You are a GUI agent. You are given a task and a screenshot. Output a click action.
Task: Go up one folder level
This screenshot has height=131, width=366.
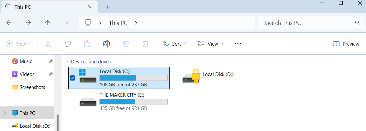coord(48,23)
